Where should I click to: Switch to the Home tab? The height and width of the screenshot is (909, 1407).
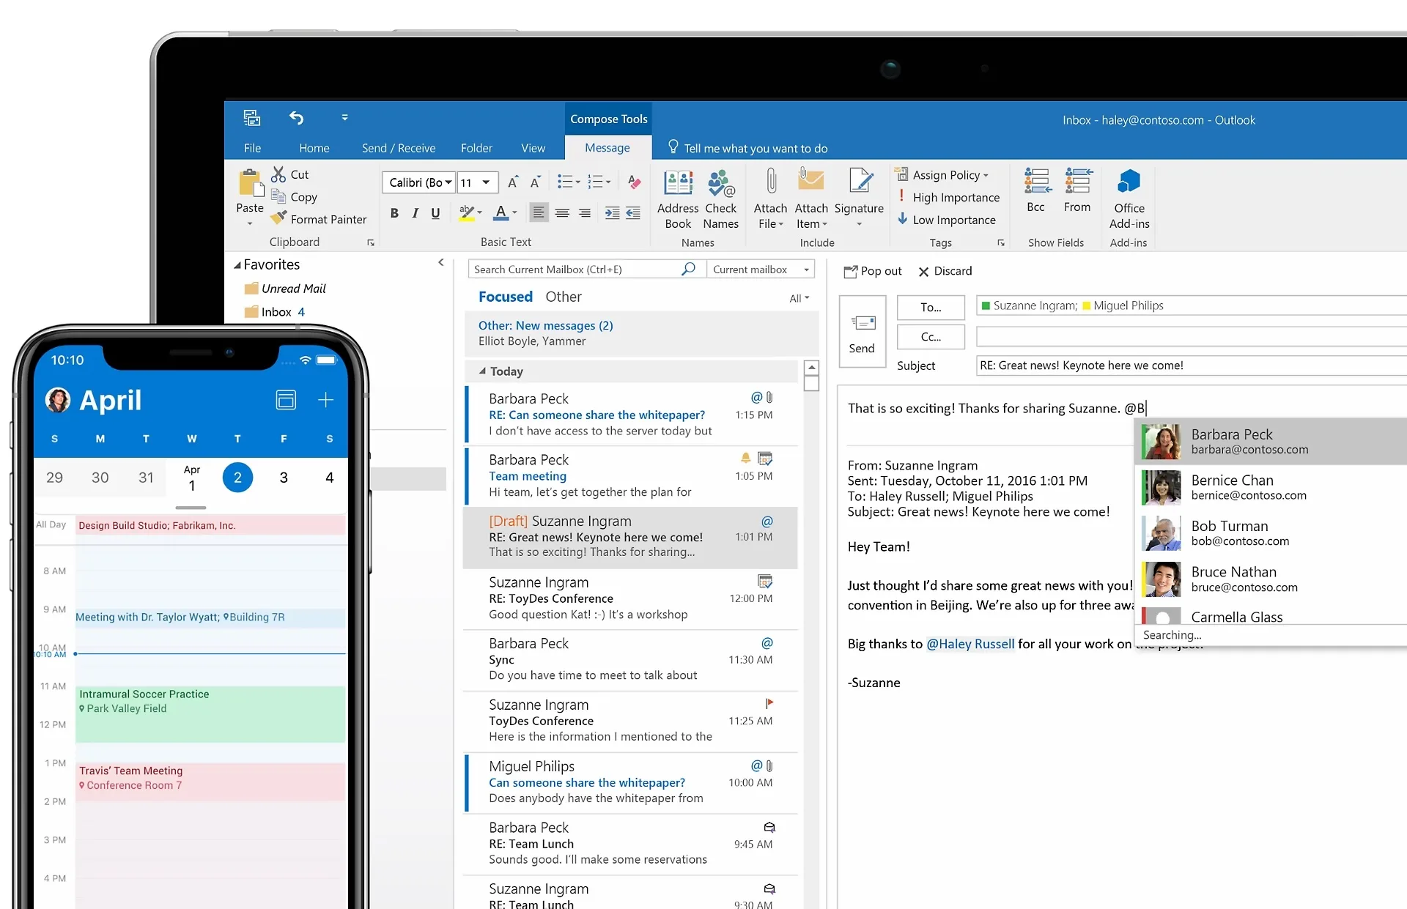314,148
